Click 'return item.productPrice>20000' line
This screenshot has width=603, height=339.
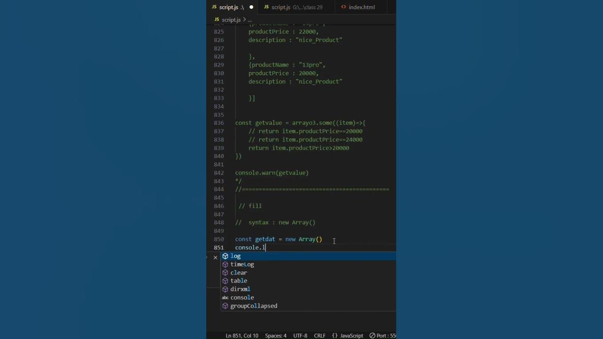point(299,148)
